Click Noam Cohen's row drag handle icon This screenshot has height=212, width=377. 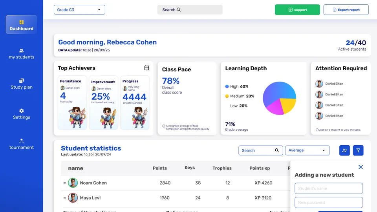[64, 183]
